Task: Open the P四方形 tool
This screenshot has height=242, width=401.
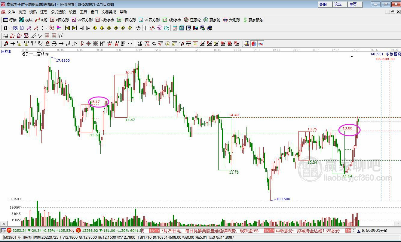Action: (x=60, y=20)
